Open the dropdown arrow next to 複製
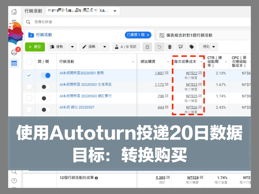This screenshot has height=194, width=259. click(x=72, y=47)
